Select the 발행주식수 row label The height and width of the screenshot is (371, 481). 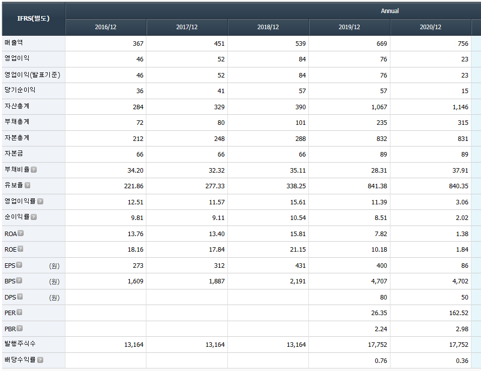click(20, 344)
